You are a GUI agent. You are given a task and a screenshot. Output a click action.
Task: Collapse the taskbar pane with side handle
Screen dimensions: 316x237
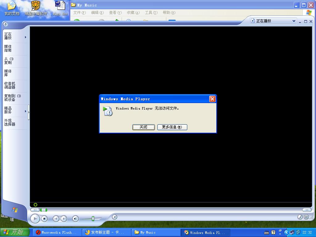(29, 112)
